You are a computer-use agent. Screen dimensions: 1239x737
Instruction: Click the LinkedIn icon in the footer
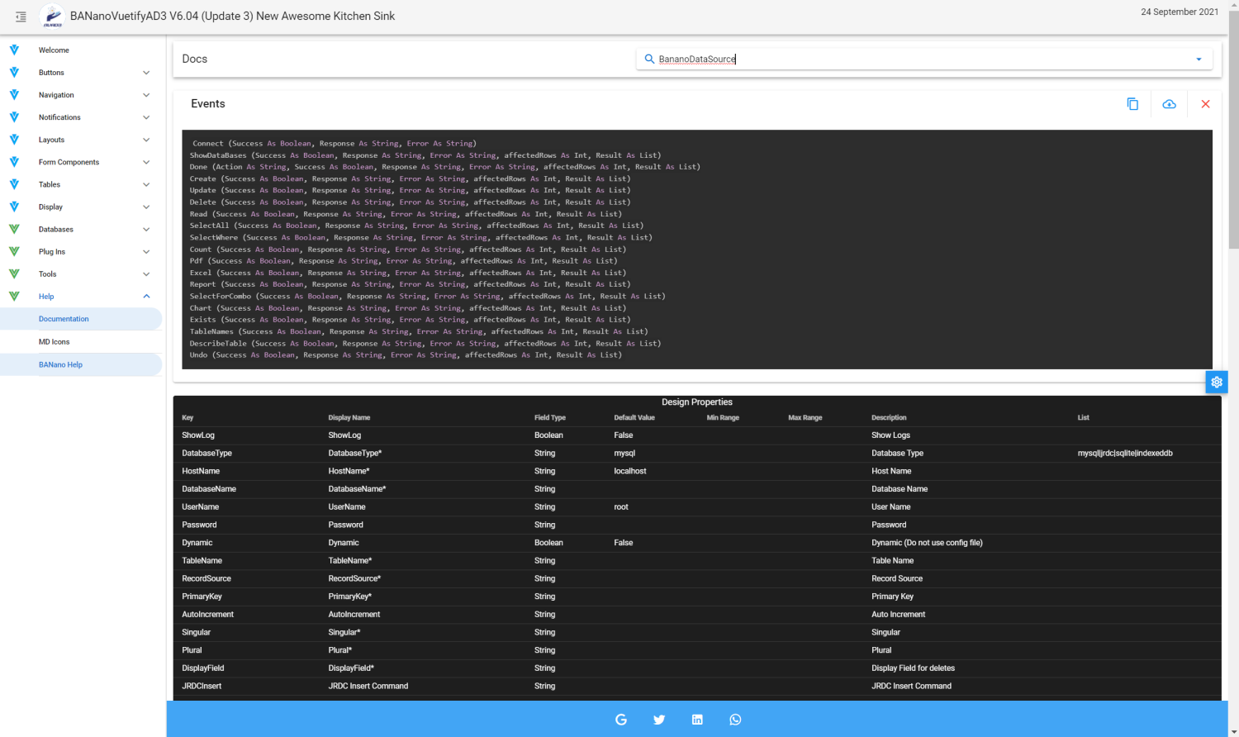click(x=697, y=720)
